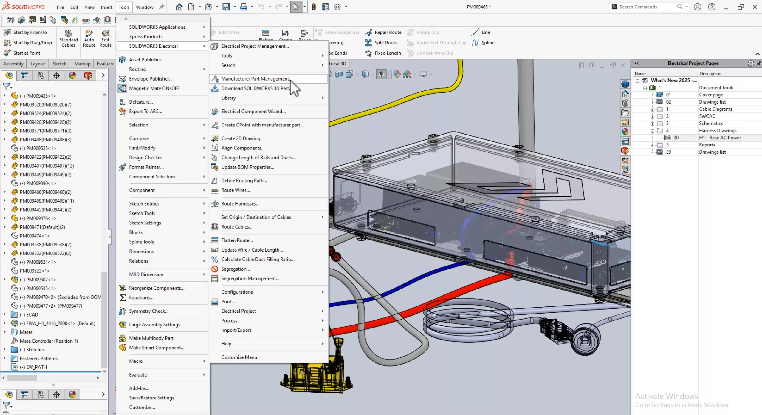Click the Standard Cables tool

68,38
